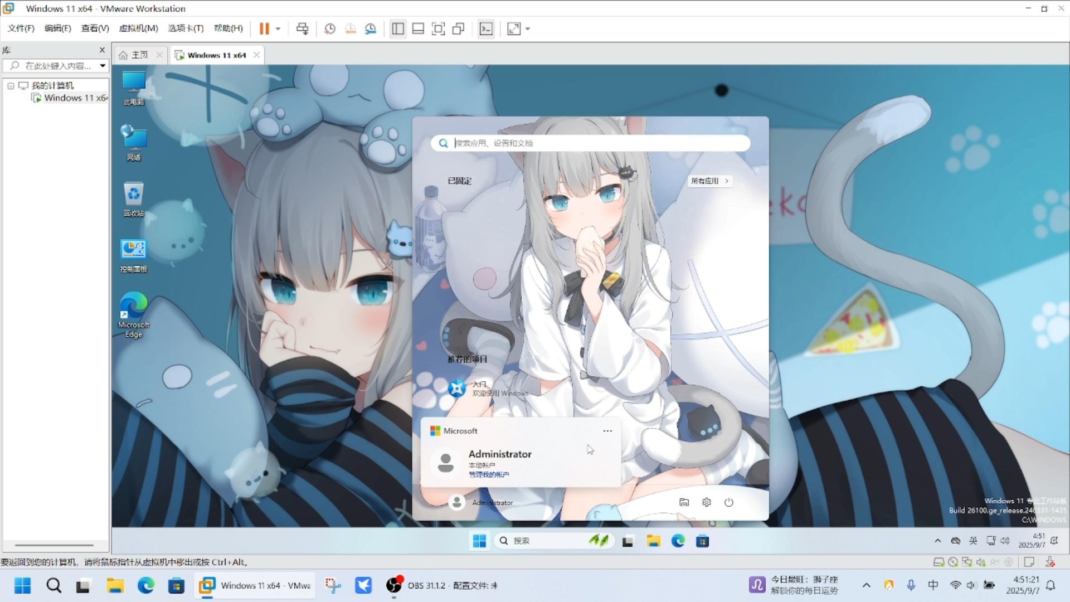This screenshot has width=1070, height=602.
Task: Open the snapshot manager
Action: pos(371,29)
